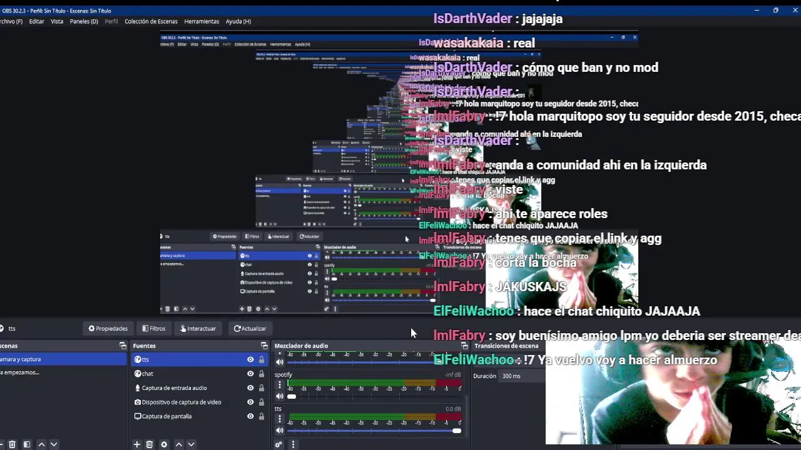The height and width of the screenshot is (450, 801).
Task: Pop out the Escenas dock panel
Action: pos(123,346)
